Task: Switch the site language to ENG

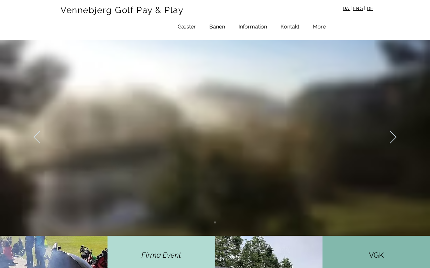Action: [x=358, y=8]
